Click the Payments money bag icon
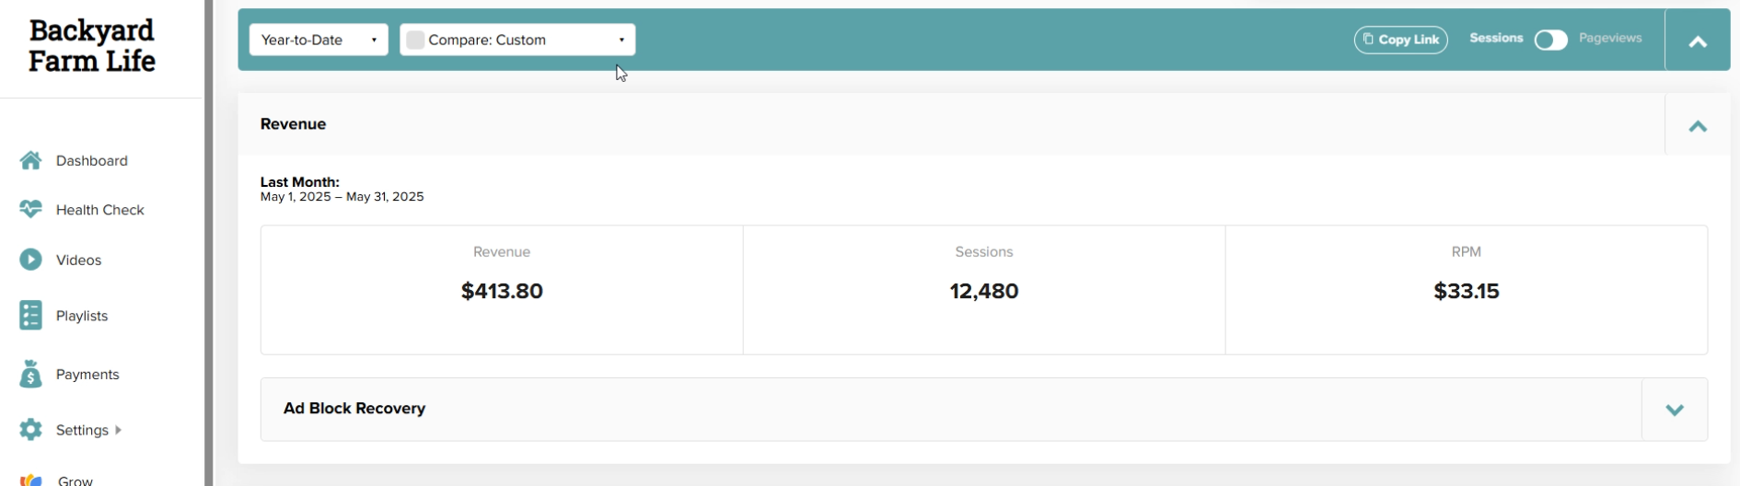Screen dimensions: 1740x486 click(x=30, y=374)
